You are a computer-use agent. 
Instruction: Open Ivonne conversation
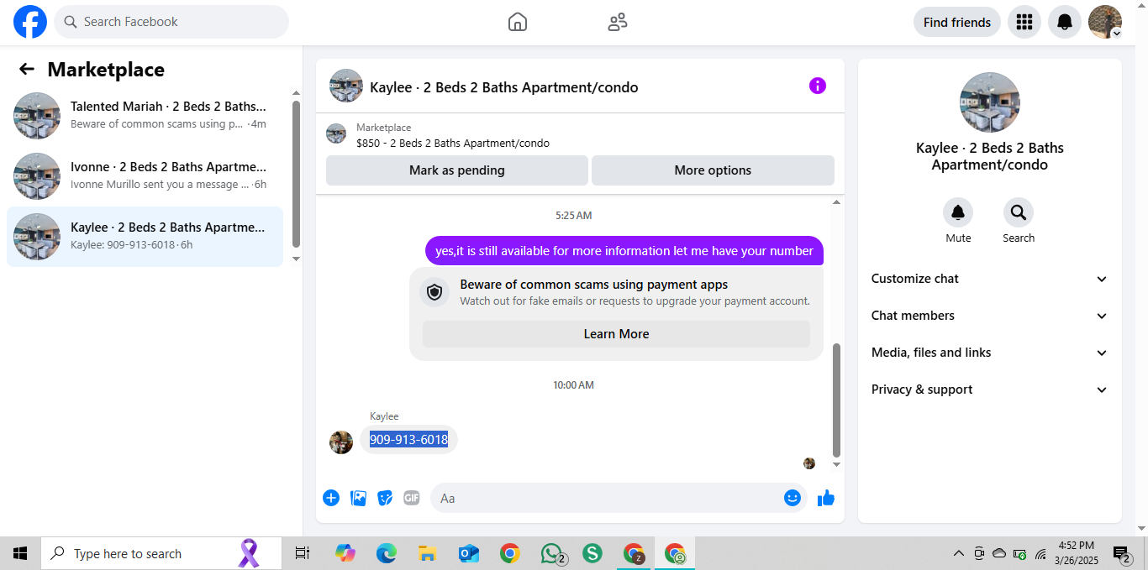(145, 176)
